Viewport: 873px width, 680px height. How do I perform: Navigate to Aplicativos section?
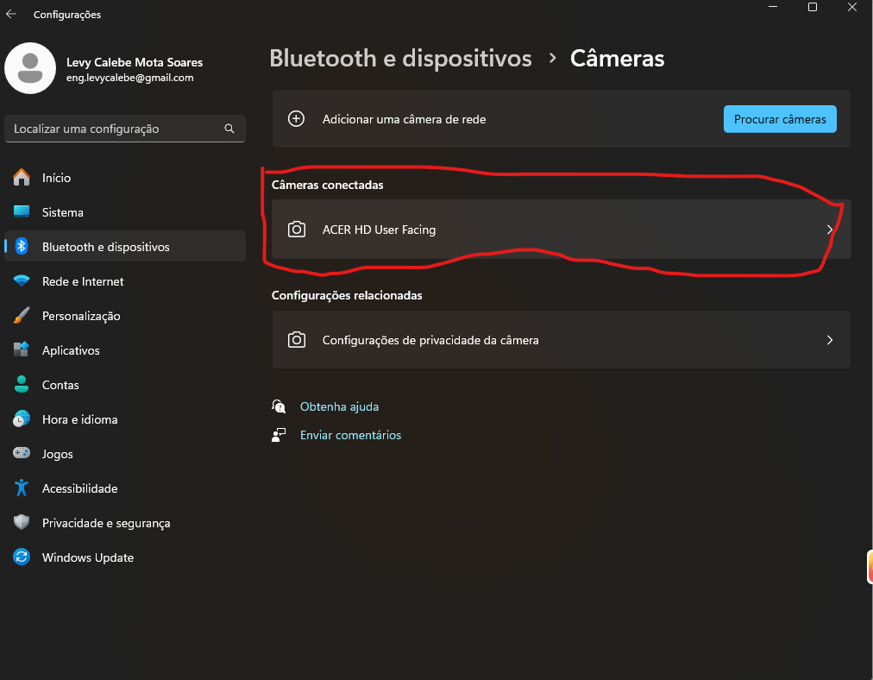coord(125,350)
